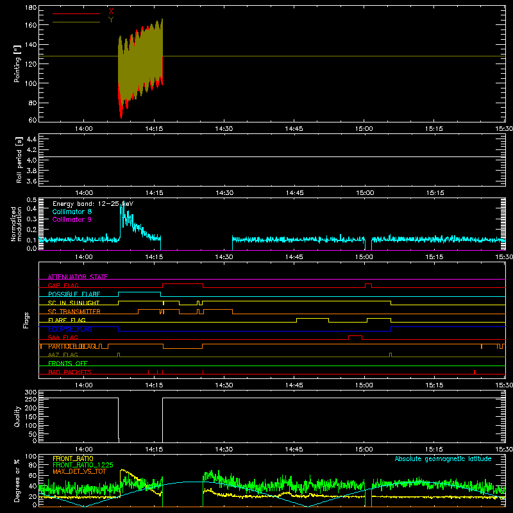
Task: Click the FRONT_RATIO legend text
Action: (x=73, y=458)
